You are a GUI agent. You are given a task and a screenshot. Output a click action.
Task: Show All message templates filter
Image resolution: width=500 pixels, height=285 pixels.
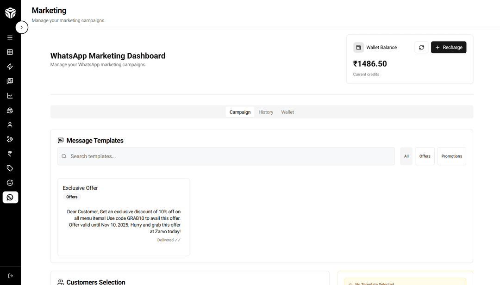pos(406,156)
